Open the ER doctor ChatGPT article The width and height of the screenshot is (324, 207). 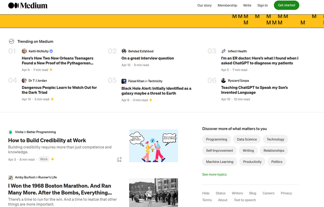click(260, 61)
